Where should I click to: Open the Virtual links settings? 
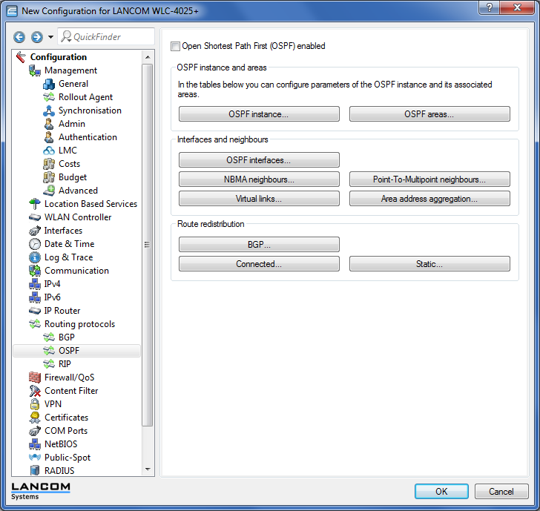tap(259, 199)
